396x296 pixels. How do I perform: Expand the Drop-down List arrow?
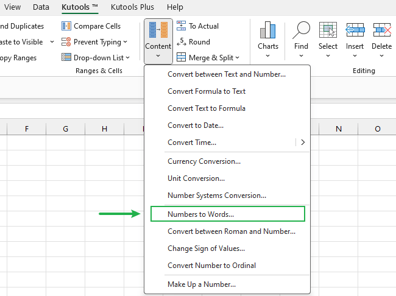pos(128,58)
